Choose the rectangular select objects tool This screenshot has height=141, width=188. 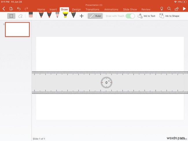[x=11, y=16]
